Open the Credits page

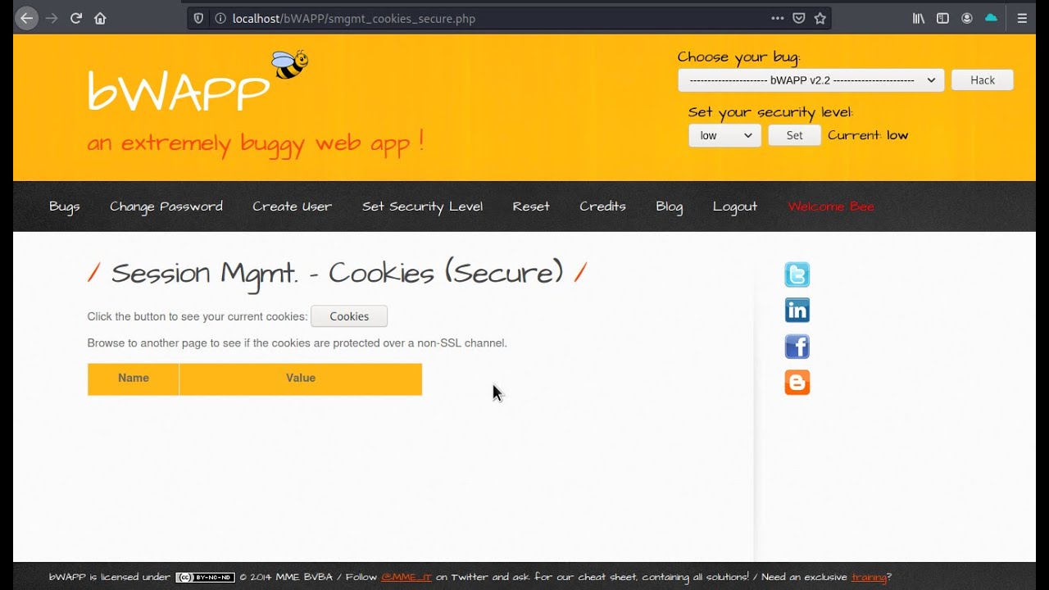coord(602,206)
